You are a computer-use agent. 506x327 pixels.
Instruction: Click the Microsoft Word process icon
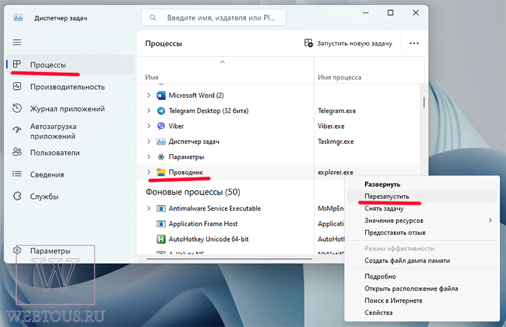pyautogui.click(x=161, y=95)
